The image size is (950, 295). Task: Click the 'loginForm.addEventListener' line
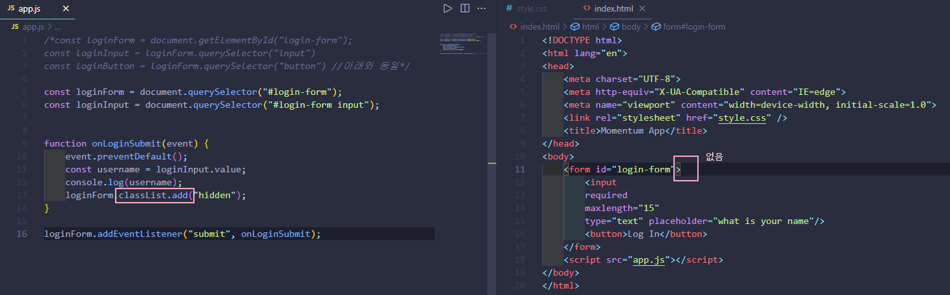182,234
